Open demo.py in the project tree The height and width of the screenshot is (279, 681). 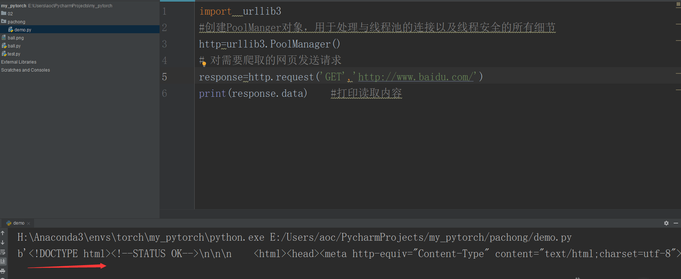(x=23, y=30)
